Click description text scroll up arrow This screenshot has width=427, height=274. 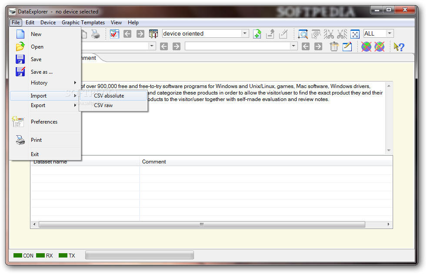tap(389, 86)
